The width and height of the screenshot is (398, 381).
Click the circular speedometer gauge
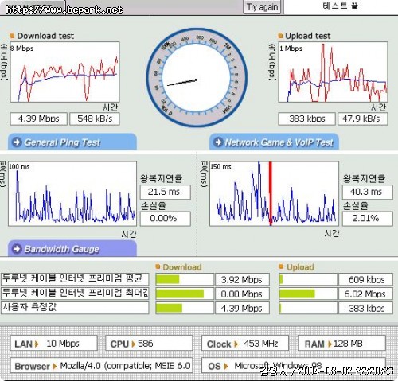tap(197, 78)
